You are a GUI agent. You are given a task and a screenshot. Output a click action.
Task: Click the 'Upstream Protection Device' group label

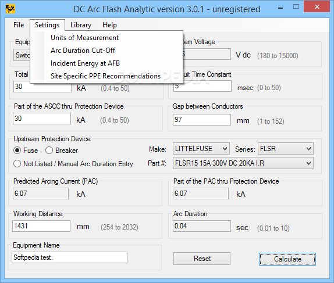(52, 139)
